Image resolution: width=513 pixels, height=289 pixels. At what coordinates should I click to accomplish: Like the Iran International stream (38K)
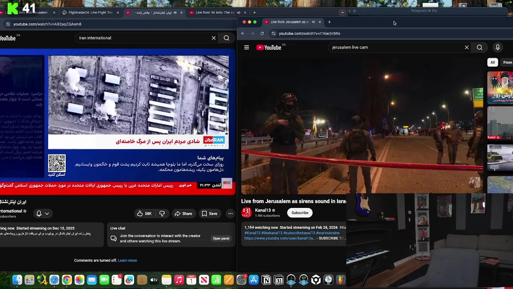point(144,214)
